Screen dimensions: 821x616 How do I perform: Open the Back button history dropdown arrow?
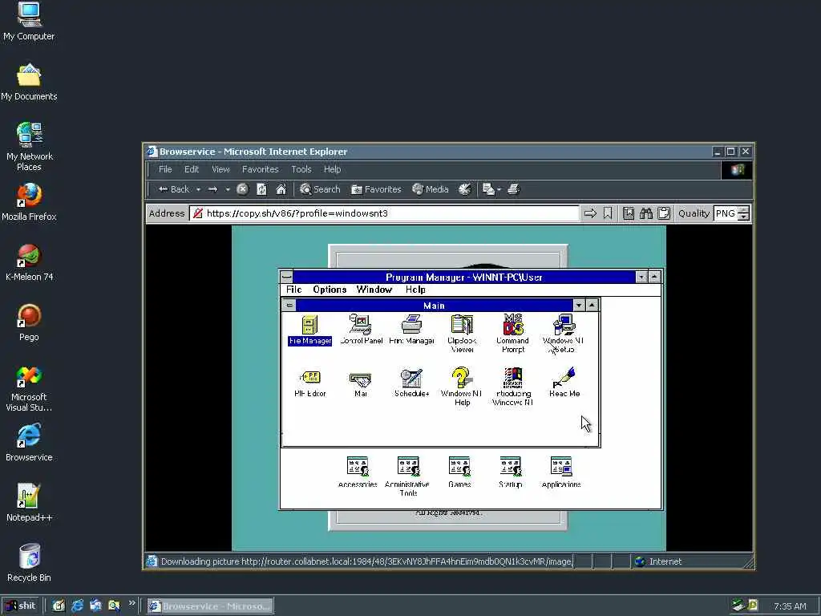(199, 189)
